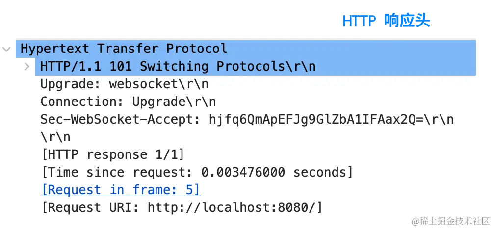Select the Sec-WebSocket-Accept header line
The width and height of the screenshot is (493, 229).
click(246, 119)
